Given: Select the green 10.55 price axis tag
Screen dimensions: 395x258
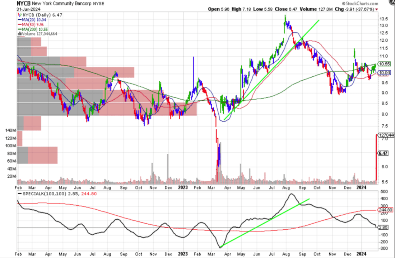Looking at the screenshot, I should pos(384,64).
